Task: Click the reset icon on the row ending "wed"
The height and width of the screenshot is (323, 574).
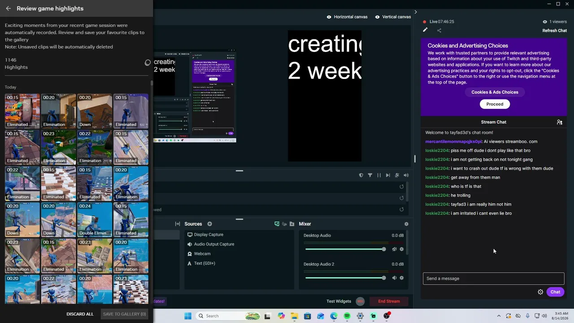Action: [401, 210]
